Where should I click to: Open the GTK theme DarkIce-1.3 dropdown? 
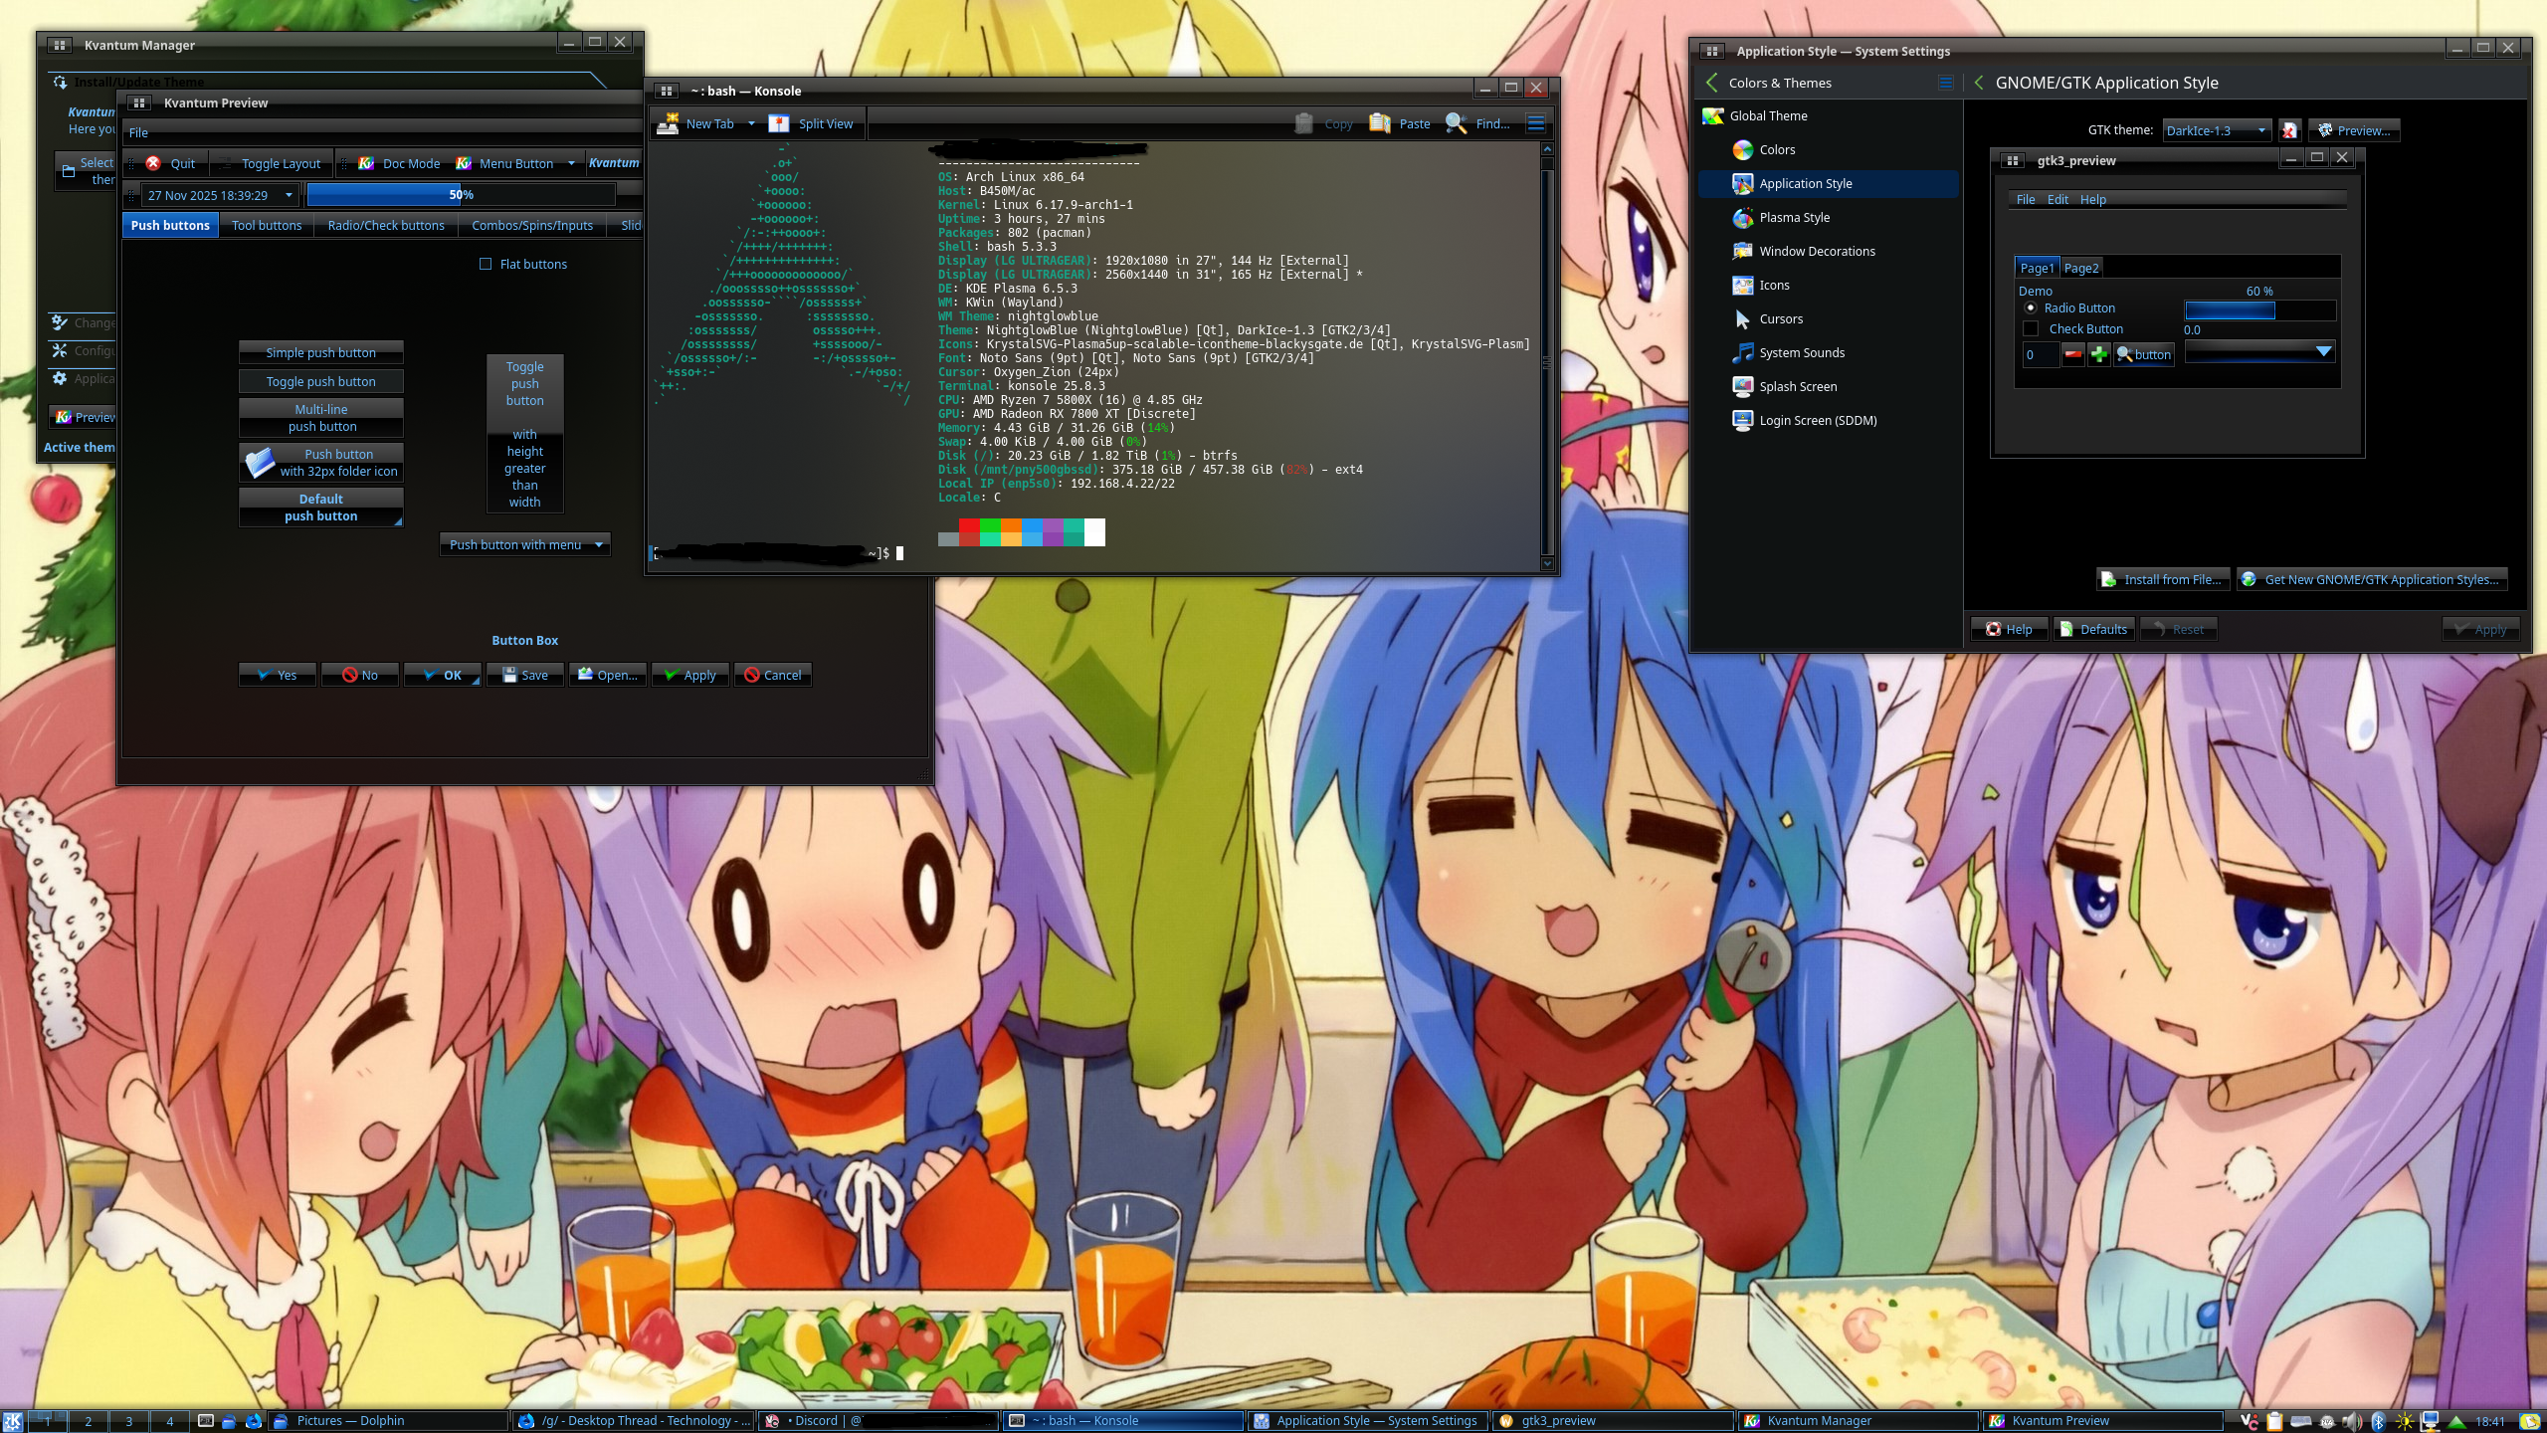2216,130
